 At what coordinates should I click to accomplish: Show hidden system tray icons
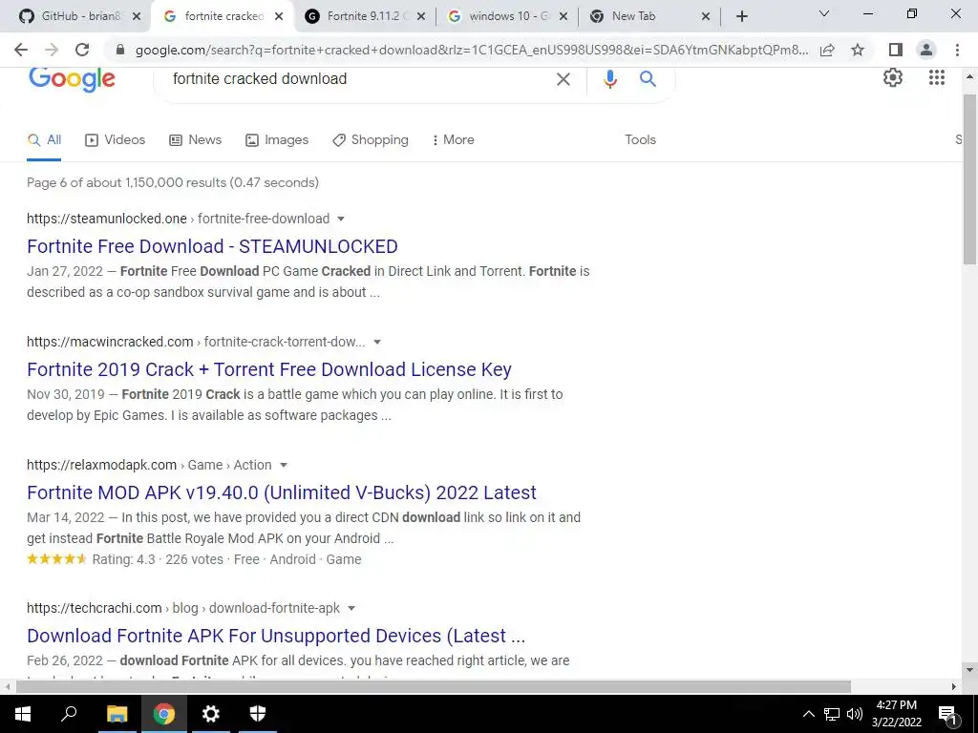tap(808, 714)
